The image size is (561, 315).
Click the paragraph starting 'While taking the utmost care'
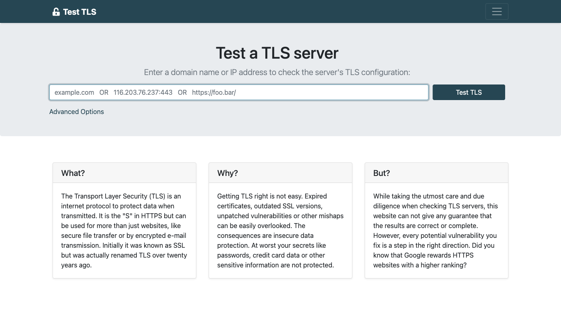437,231
